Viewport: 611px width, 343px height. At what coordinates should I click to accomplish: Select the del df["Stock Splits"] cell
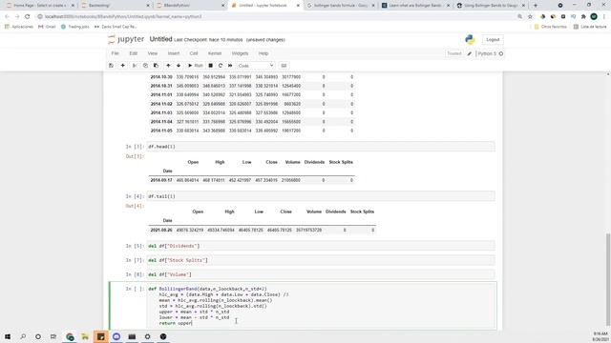[x=321, y=260]
